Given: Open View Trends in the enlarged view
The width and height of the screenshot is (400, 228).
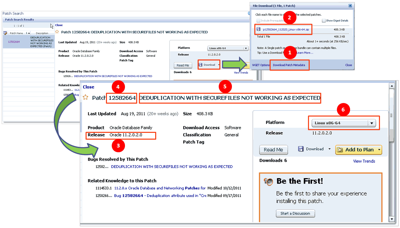Looking at the screenshot, I should click(364, 161).
